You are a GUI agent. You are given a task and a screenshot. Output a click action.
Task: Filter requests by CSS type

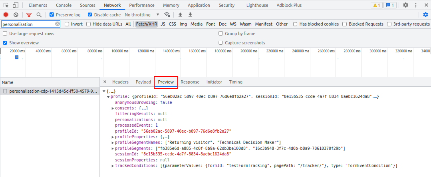tap(172, 24)
